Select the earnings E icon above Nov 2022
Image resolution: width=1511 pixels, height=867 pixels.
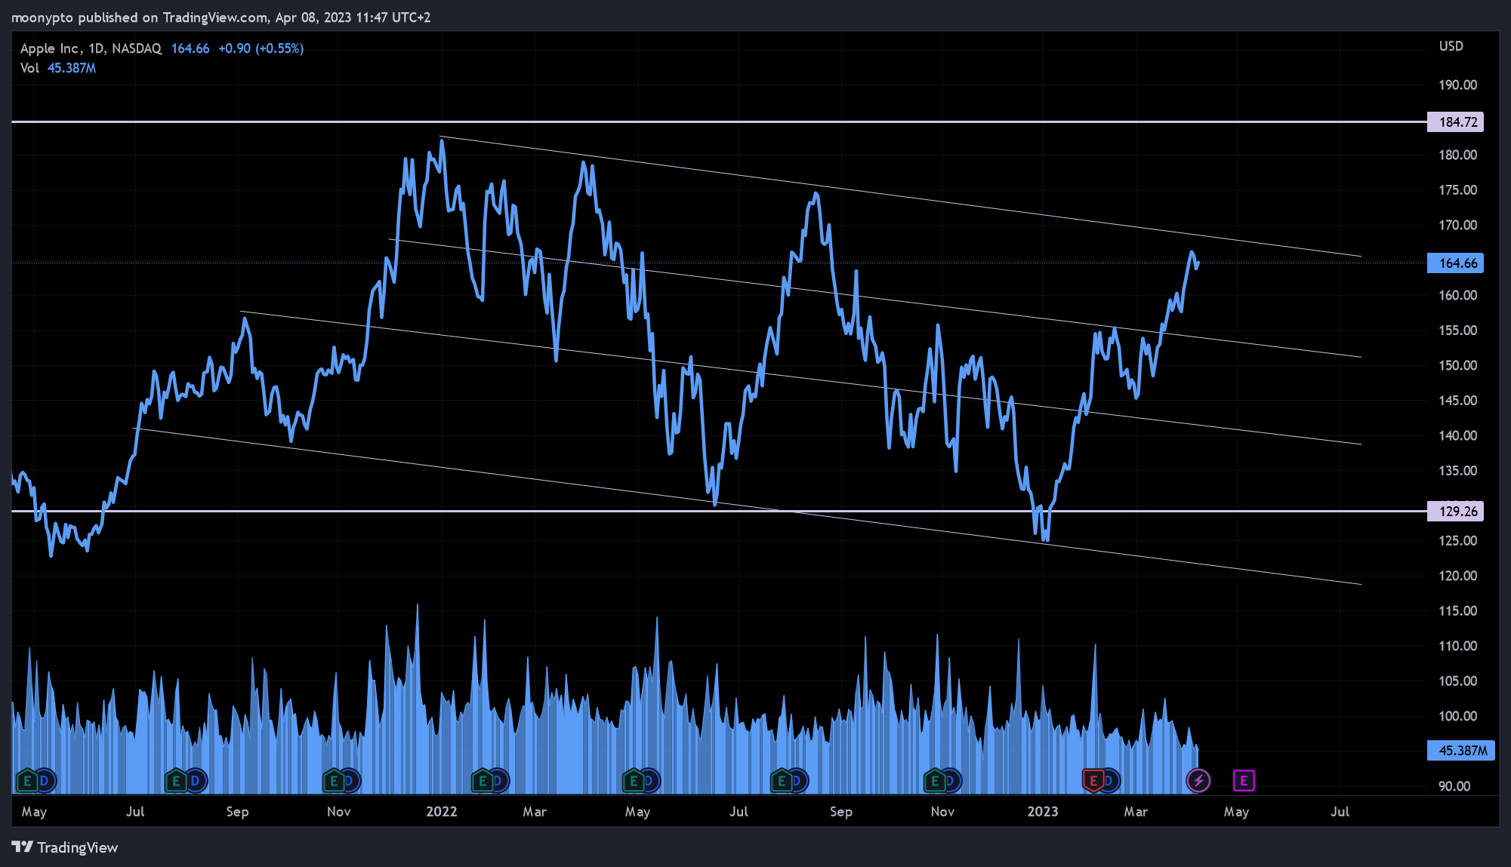tap(935, 780)
